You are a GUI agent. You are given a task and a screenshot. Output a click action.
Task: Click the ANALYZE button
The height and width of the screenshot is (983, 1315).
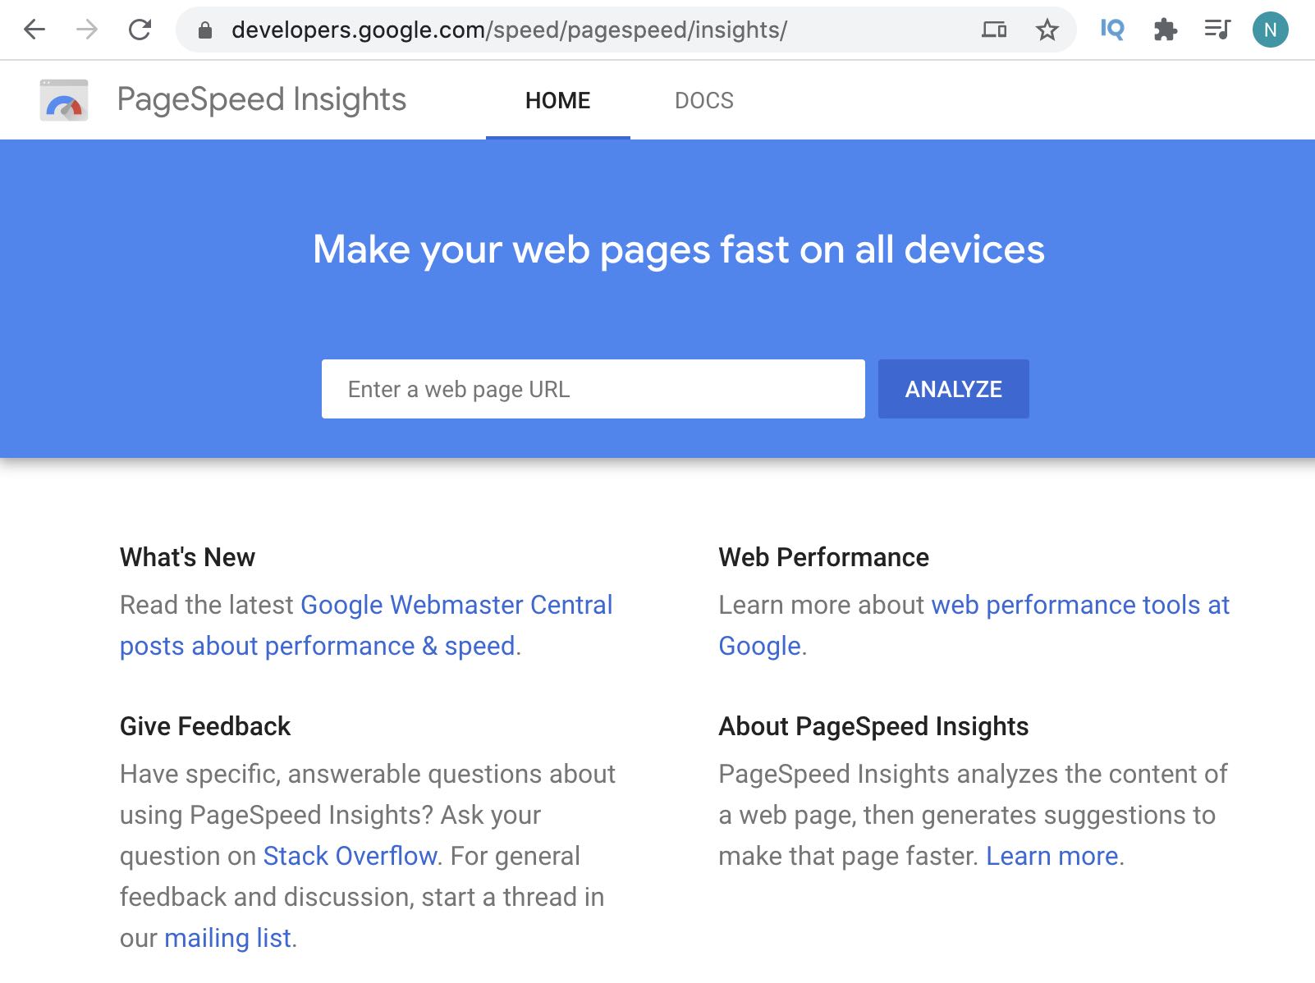point(954,389)
